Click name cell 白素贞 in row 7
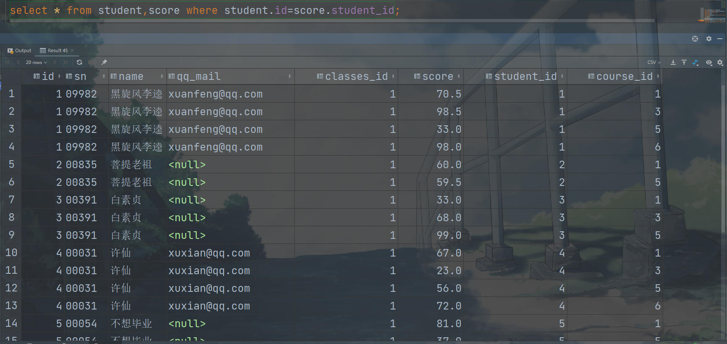This screenshot has width=727, height=344. 137,200
